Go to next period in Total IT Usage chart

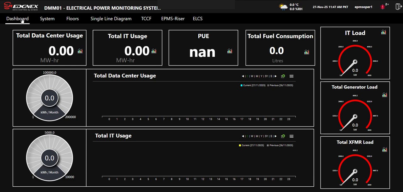click(275, 136)
